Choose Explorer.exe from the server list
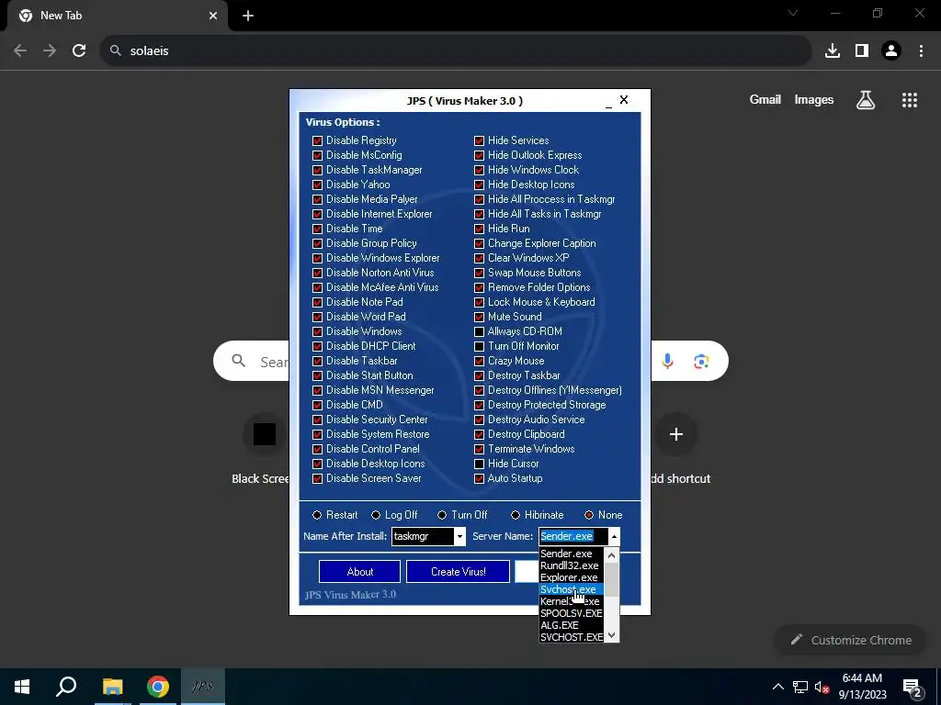The width and height of the screenshot is (941, 705). (571, 577)
